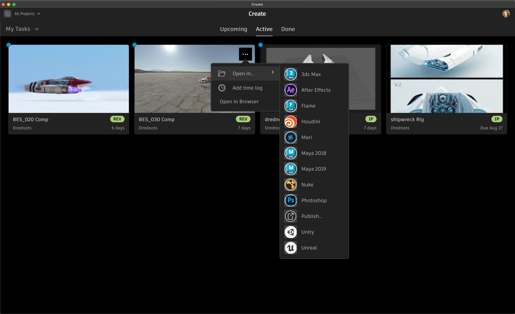Select Unity from the app list

[314, 232]
